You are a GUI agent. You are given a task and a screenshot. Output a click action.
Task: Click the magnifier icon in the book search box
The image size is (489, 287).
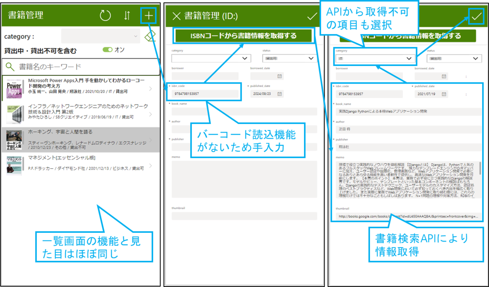coord(10,66)
